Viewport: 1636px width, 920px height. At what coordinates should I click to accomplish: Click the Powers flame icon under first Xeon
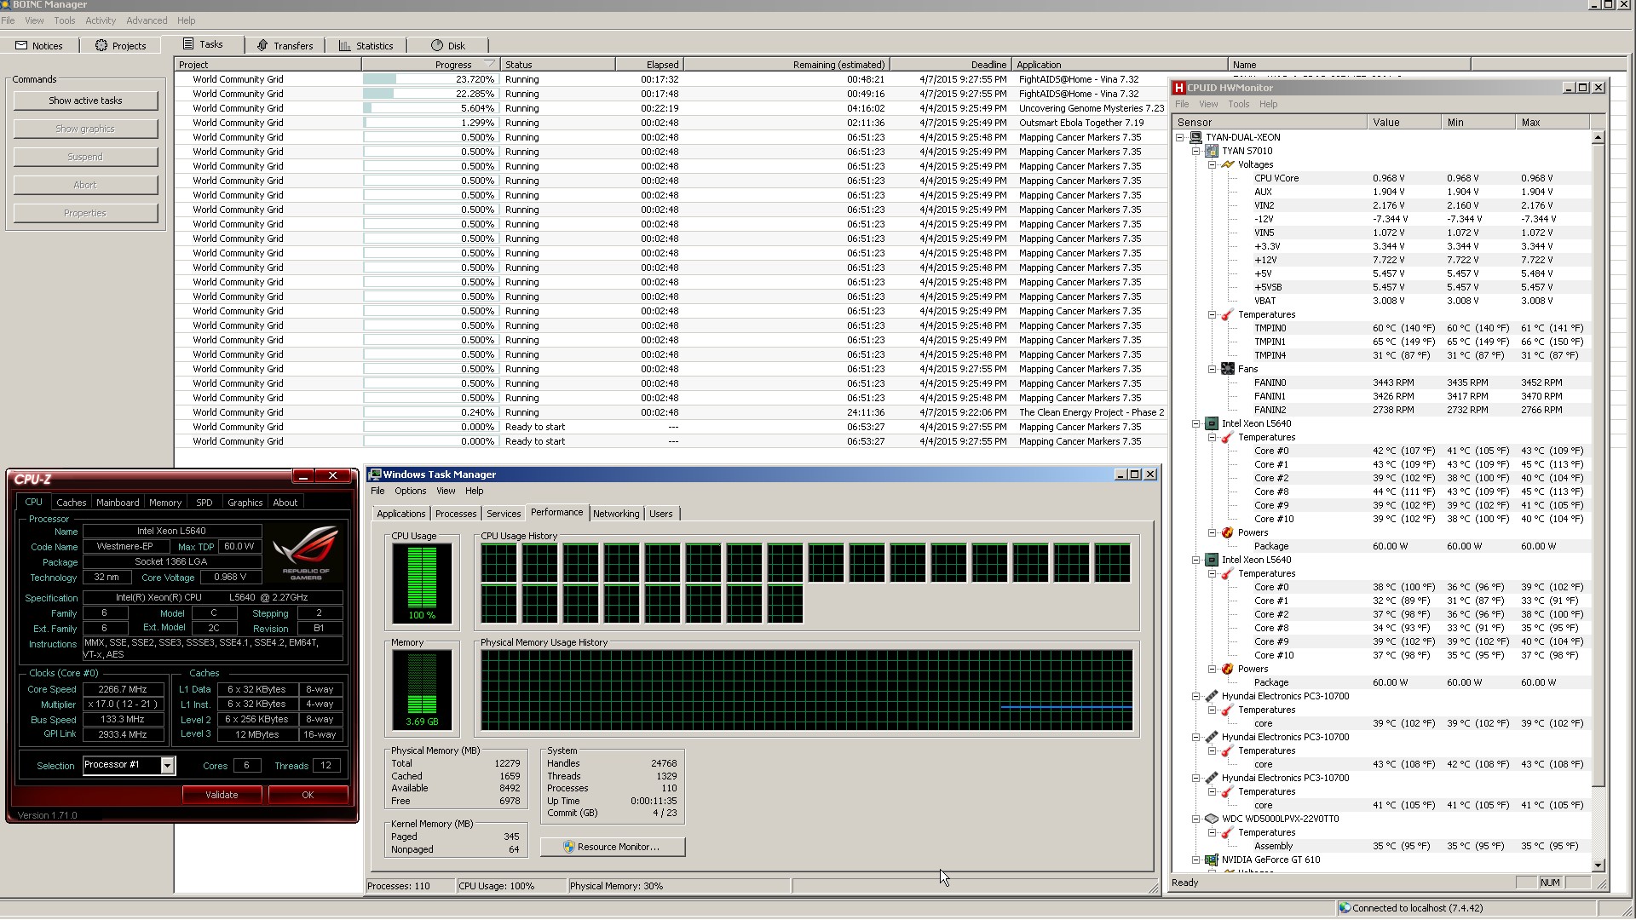point(1228,532)
